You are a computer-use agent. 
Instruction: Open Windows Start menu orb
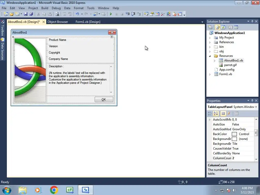click(7, 190)
